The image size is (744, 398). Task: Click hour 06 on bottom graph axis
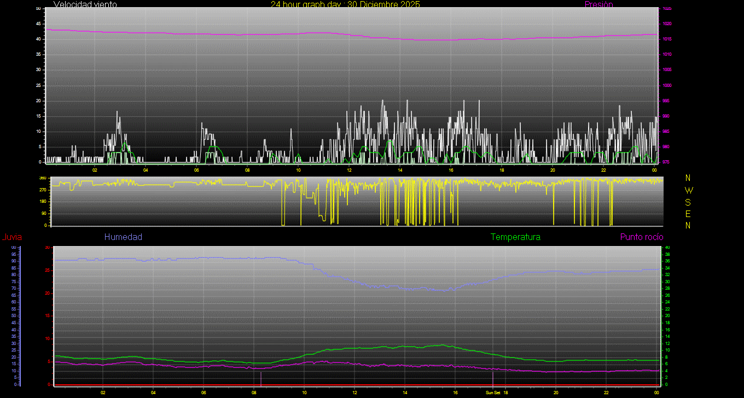[x=204, y=393]
